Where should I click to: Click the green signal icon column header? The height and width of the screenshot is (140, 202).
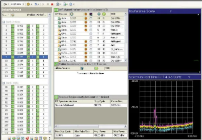(x=104, y=14)
